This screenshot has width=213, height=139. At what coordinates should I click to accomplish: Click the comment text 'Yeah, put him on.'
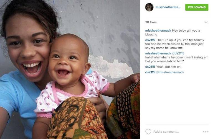coord(169,67)
